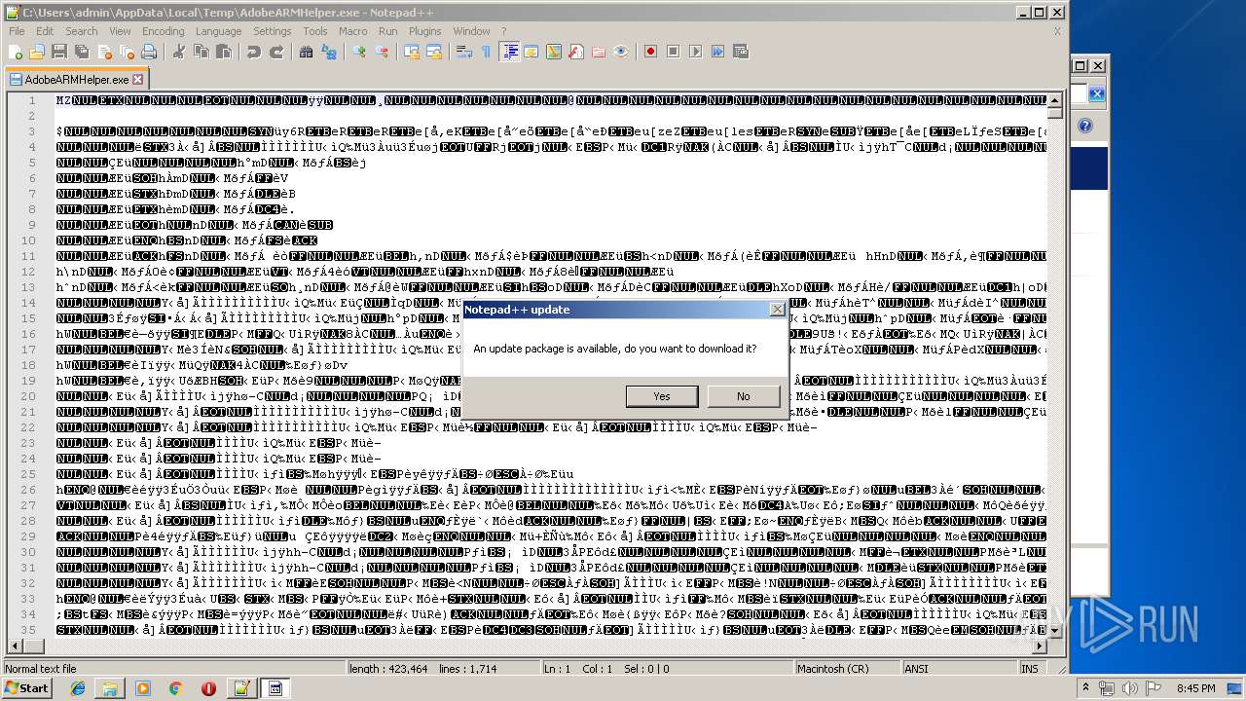
Task: Open the ? help menu
Action: [x=503, y=31]
